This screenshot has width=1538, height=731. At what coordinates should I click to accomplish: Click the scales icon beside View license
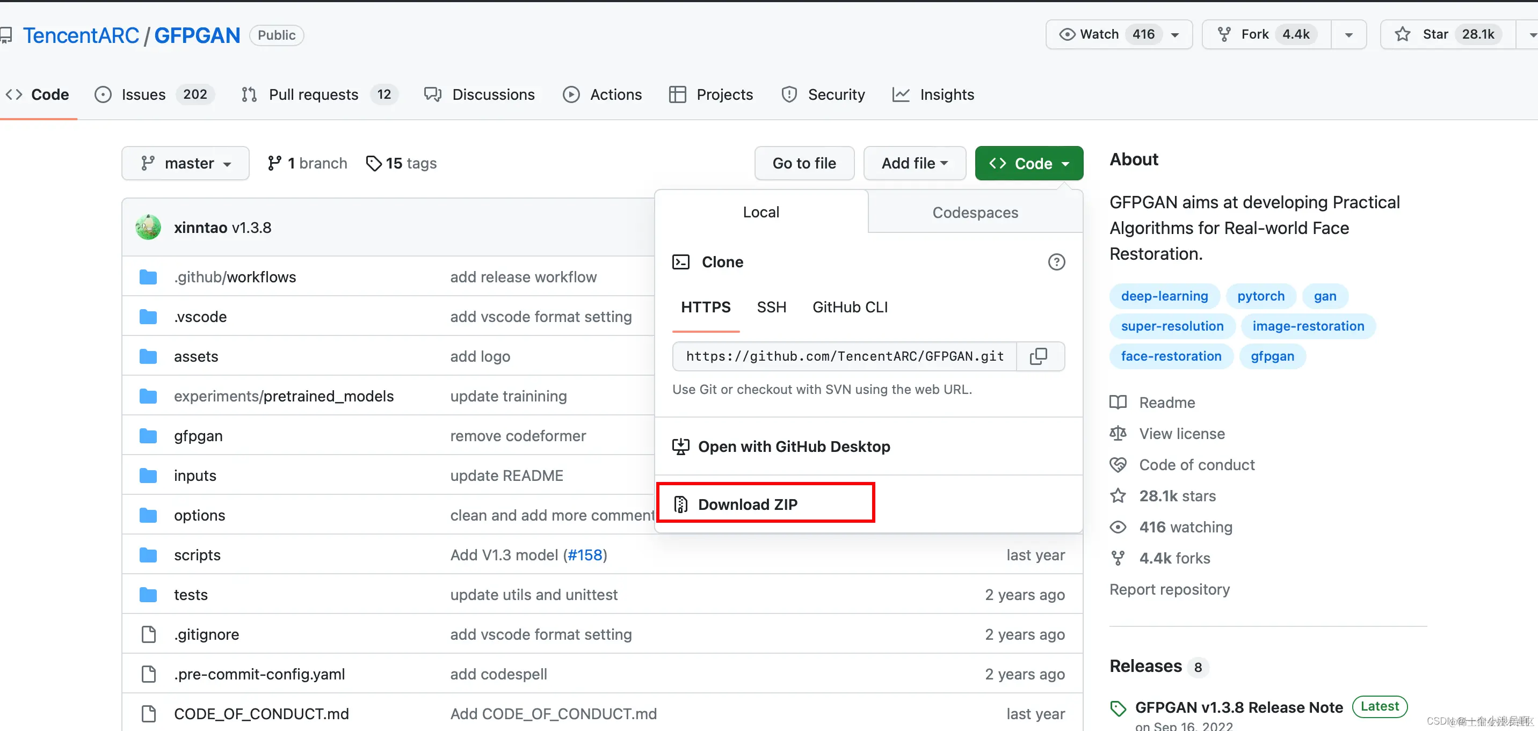point(1118,434)
